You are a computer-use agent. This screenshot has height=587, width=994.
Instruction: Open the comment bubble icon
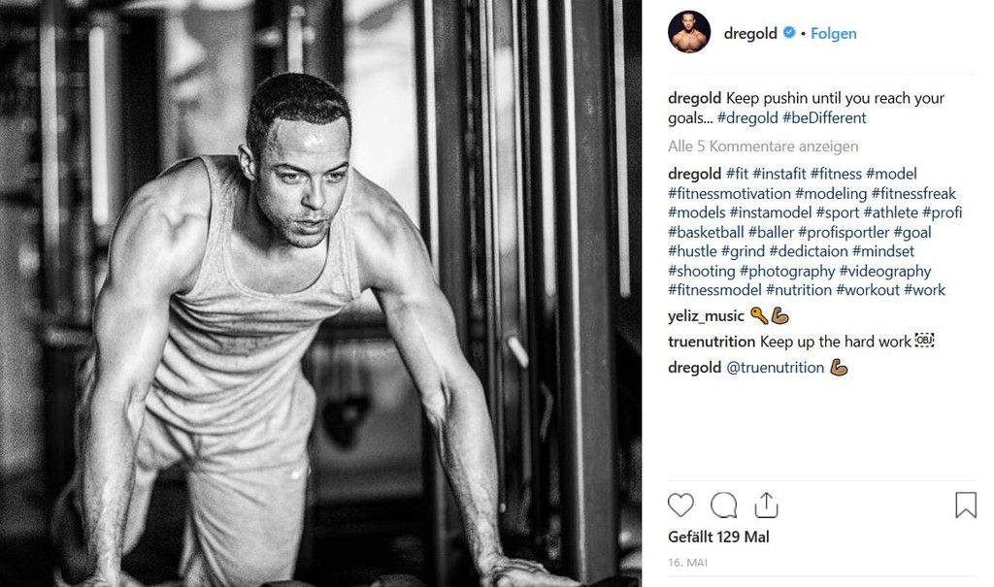[x=723, y=505]
